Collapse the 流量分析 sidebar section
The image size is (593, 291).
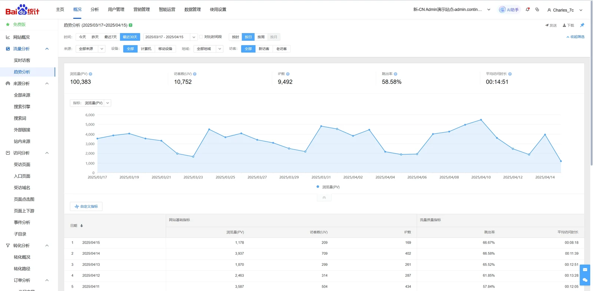click(x=47, y=49)
